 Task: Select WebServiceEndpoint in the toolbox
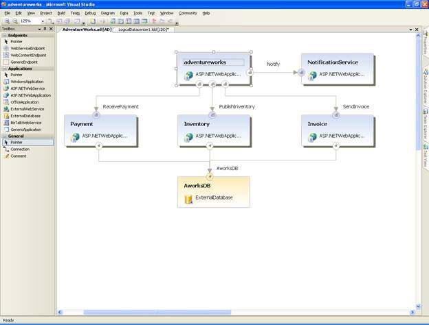tap(27, 48)
